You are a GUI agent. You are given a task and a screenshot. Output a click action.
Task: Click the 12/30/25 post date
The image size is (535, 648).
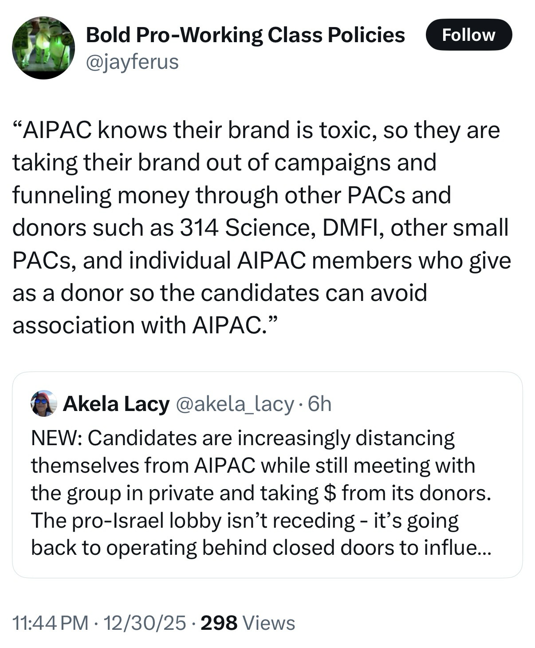(x=144, y=623)
